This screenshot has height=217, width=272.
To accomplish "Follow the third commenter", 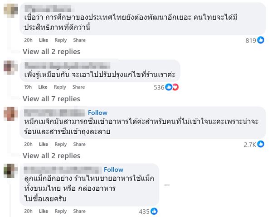I will (x=97, y=113).
